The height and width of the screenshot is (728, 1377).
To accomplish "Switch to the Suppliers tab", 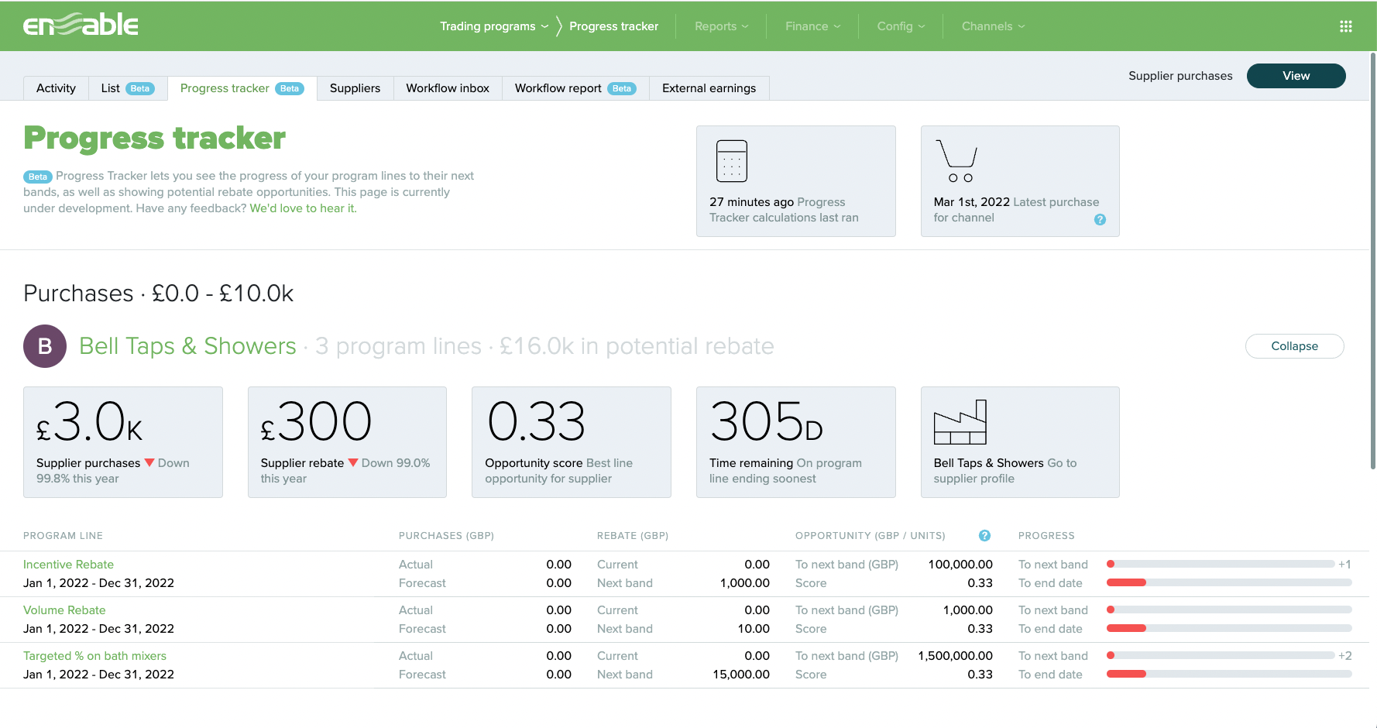I will point(355,88).
